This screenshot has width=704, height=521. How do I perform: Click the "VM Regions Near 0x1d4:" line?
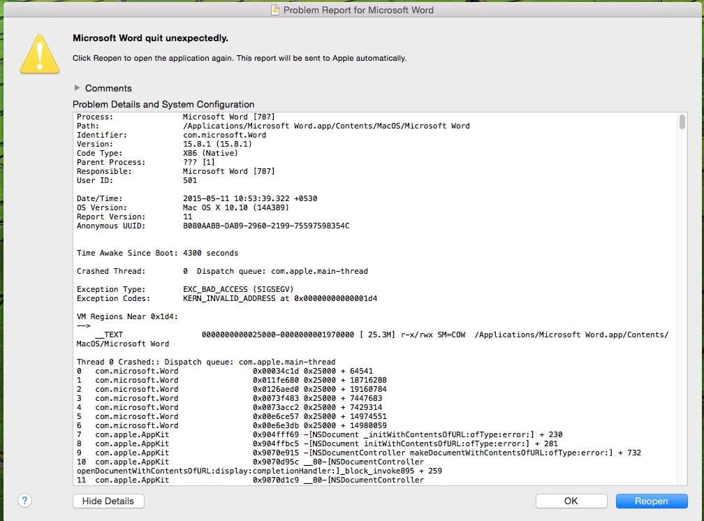[127, 316]
